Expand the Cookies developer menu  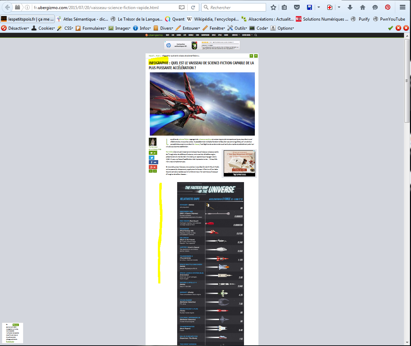point(43,28)
